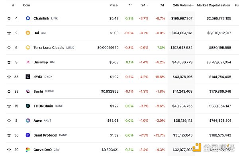The image size is (239, 156).
Task: Open the Uniswap coin page link
Action: (41, 62)
